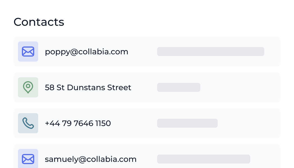
Task: Click the gray placeholder bar in samuely's row
Action: pyautogui.click(x=203, y=159)
